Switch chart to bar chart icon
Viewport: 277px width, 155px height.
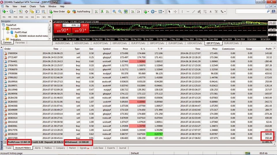96,12
